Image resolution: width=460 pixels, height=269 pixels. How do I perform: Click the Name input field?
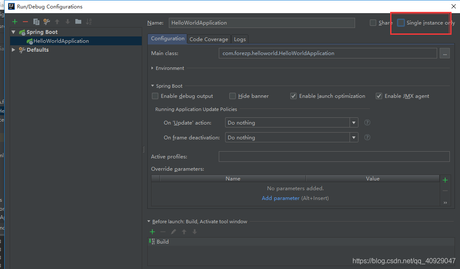[262, 22]
